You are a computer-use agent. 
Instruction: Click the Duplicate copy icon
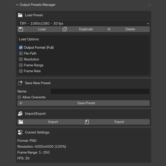pos(65,29)
